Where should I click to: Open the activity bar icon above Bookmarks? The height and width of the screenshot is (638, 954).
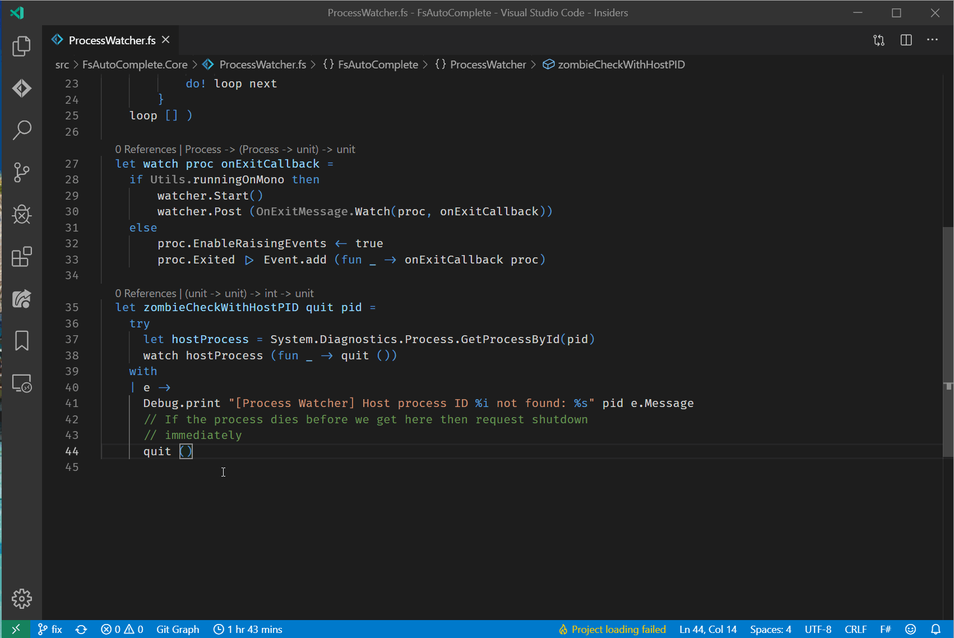[22, 299]
